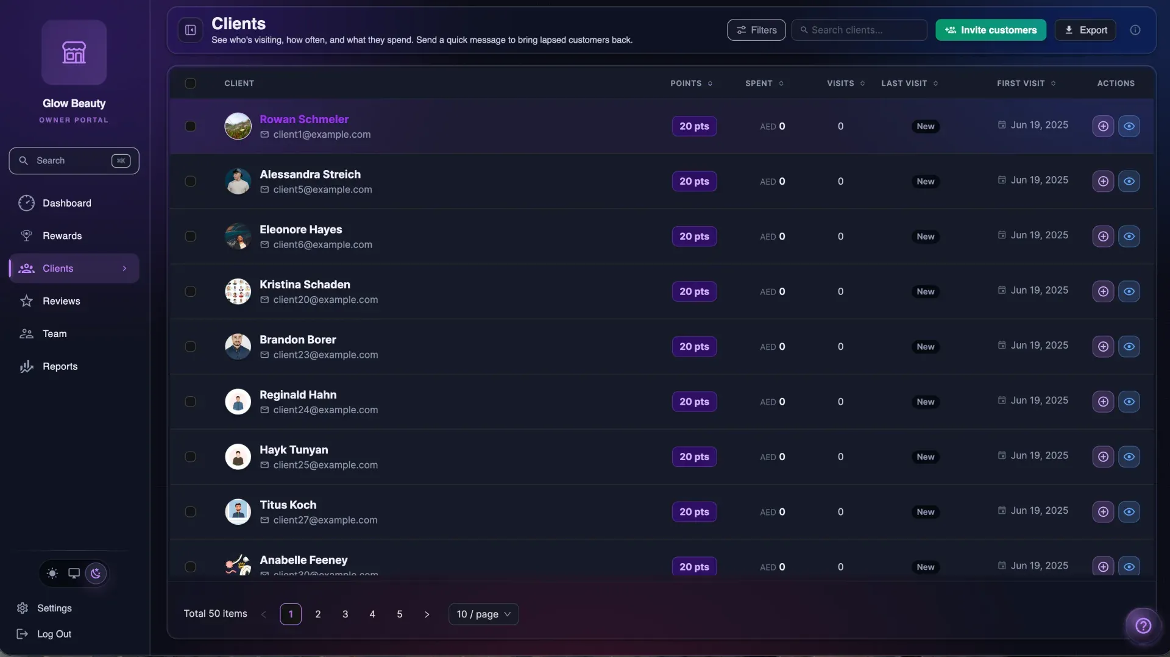
Task: Open Team in the sidebar
Action: pos(74,334)
